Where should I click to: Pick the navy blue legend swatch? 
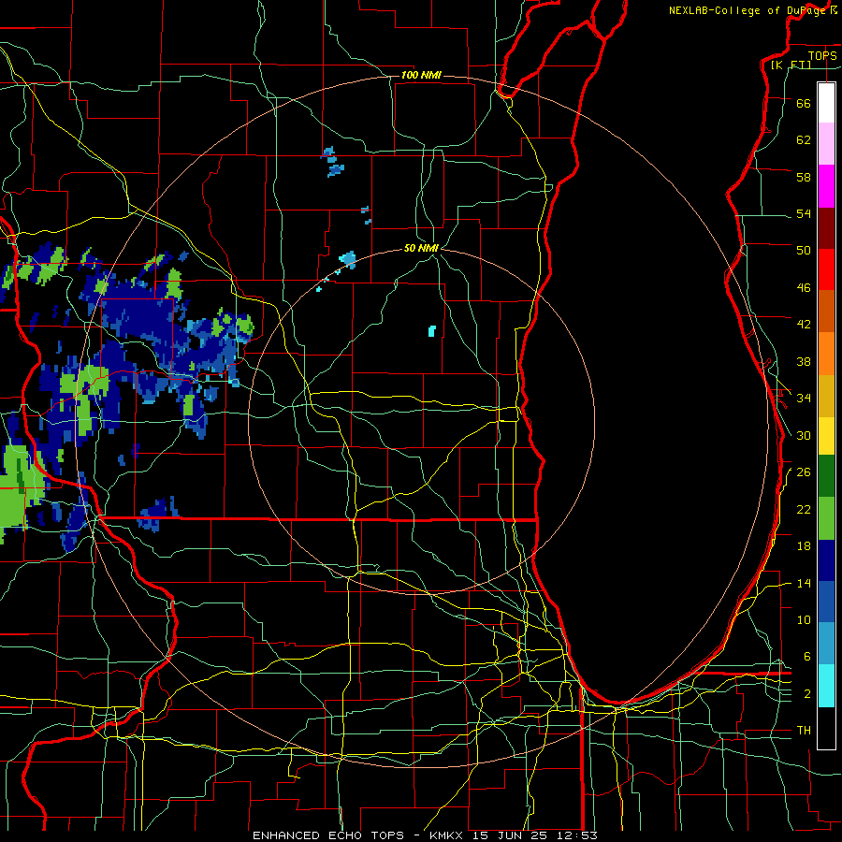pyautogui.click(x=826, y=560)
